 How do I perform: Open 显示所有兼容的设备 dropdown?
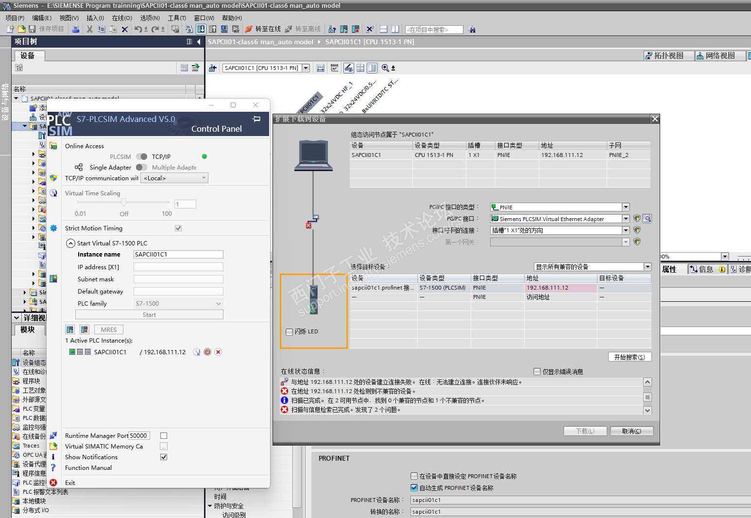pos(648,267)
